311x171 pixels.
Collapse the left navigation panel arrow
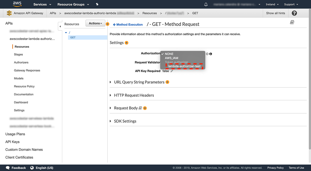tap(60, 26)
